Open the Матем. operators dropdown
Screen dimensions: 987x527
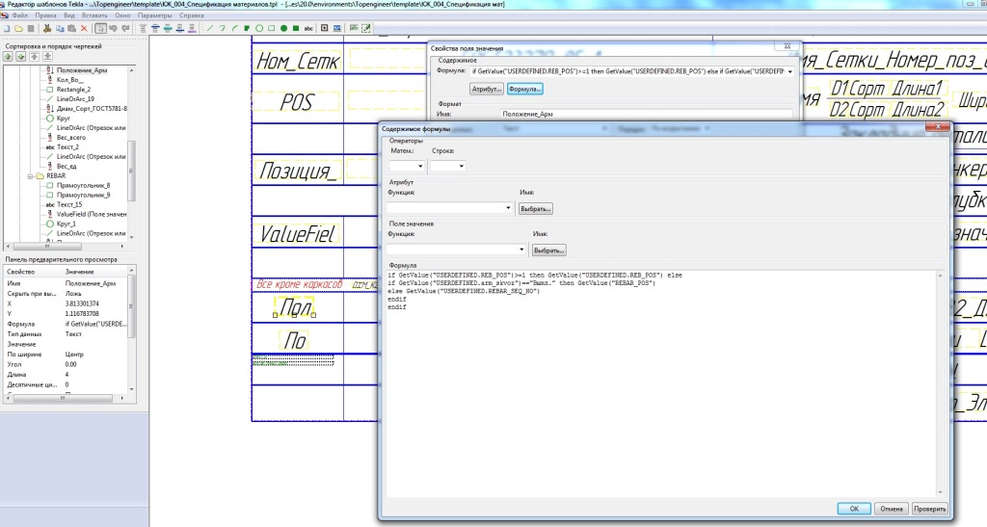click(x=407, y=167)
